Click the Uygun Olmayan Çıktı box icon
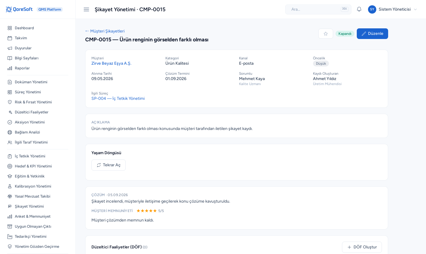 (x=10, y=227)
